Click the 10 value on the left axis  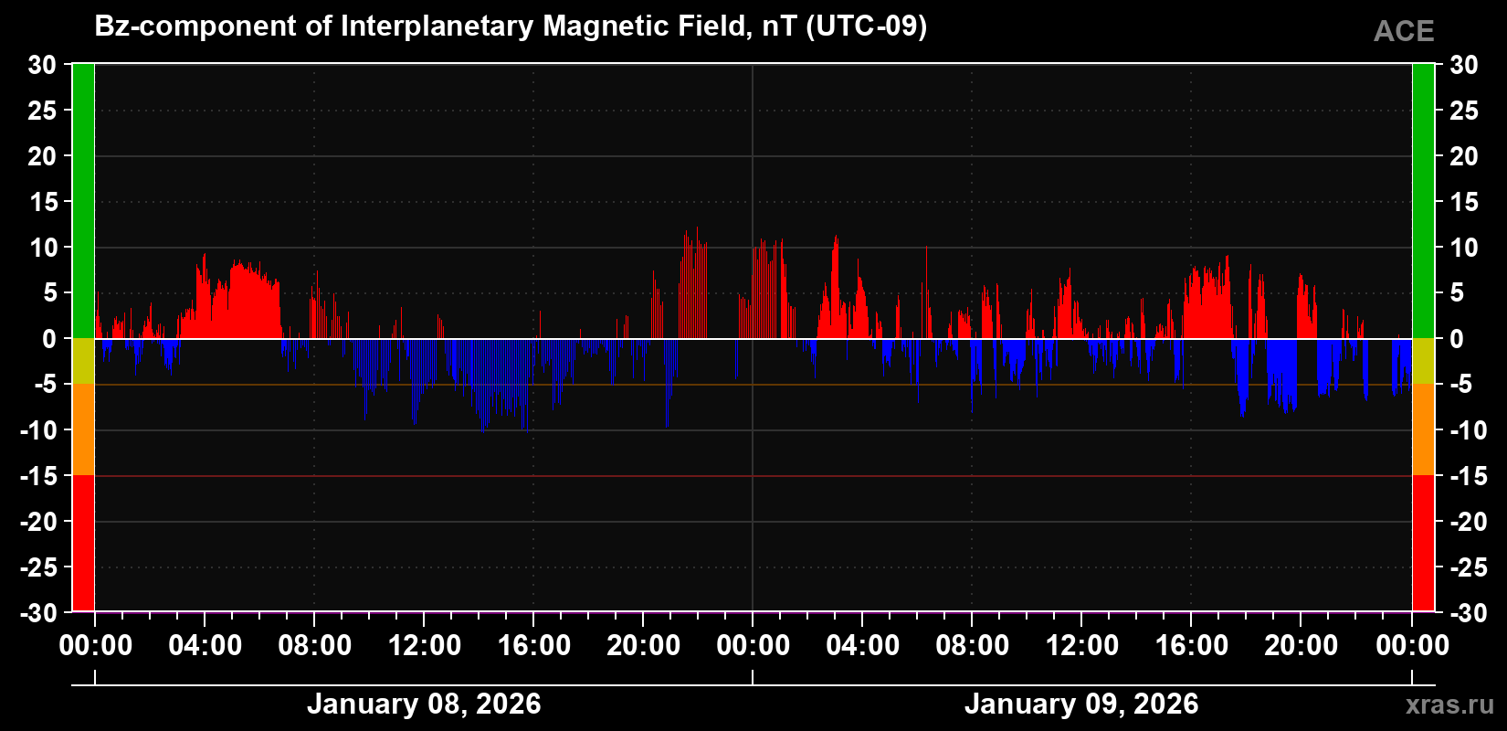click(x=42, y=248)
